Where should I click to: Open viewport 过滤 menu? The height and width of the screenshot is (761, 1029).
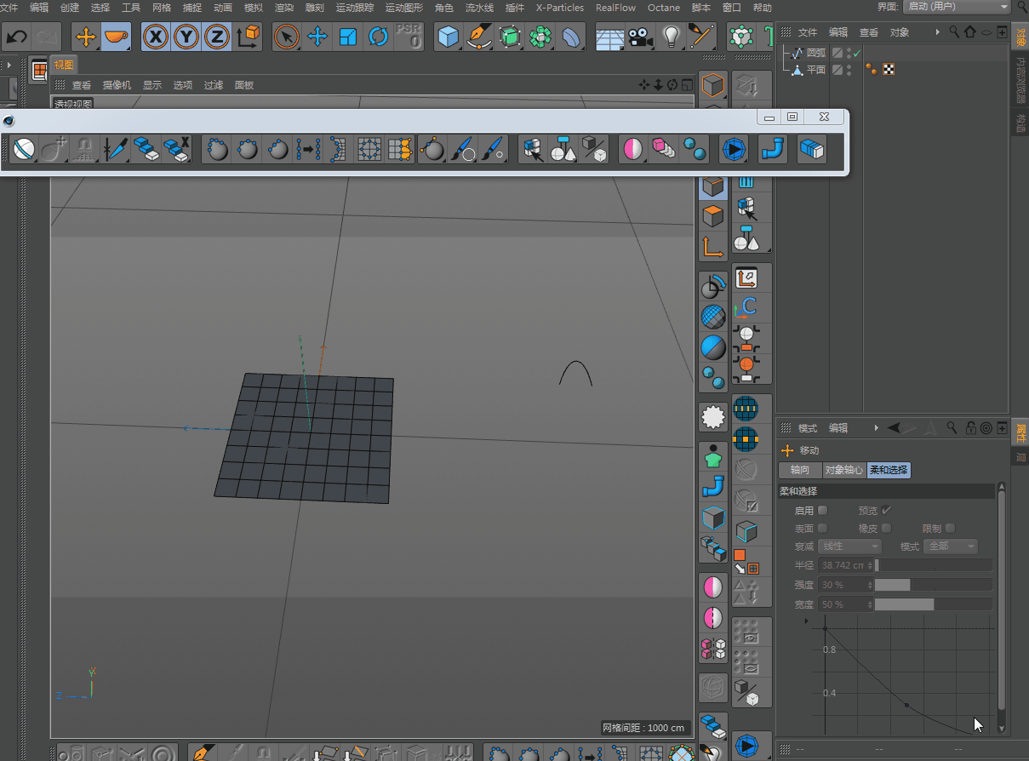213,85
